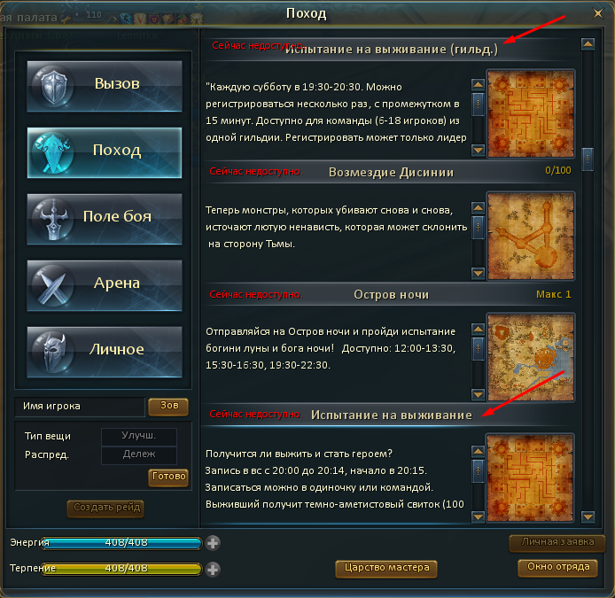Screen dimensions: 615x598
Task: Click the helmet icon next to Личное
Action: click(x=52, y=352)
